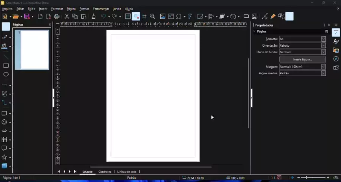
Task: Toggle snap to grid button
Action: point(136,17)
